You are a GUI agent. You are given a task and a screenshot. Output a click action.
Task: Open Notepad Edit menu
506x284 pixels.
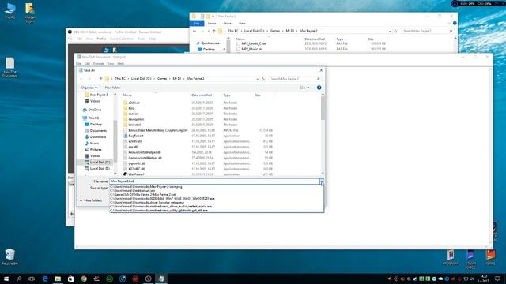pyautogui.click(x=87, y=64)
